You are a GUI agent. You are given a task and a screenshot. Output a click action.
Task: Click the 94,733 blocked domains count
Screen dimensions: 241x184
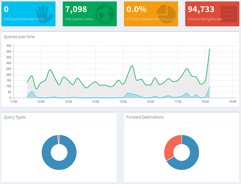(x=201, y=9)
